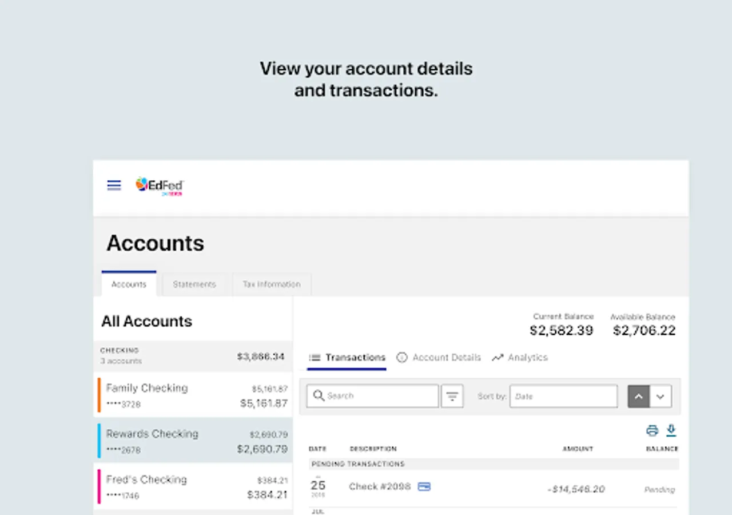732x515 pixels.
Task: Click the EdFed logo
Action: [160, 186]
